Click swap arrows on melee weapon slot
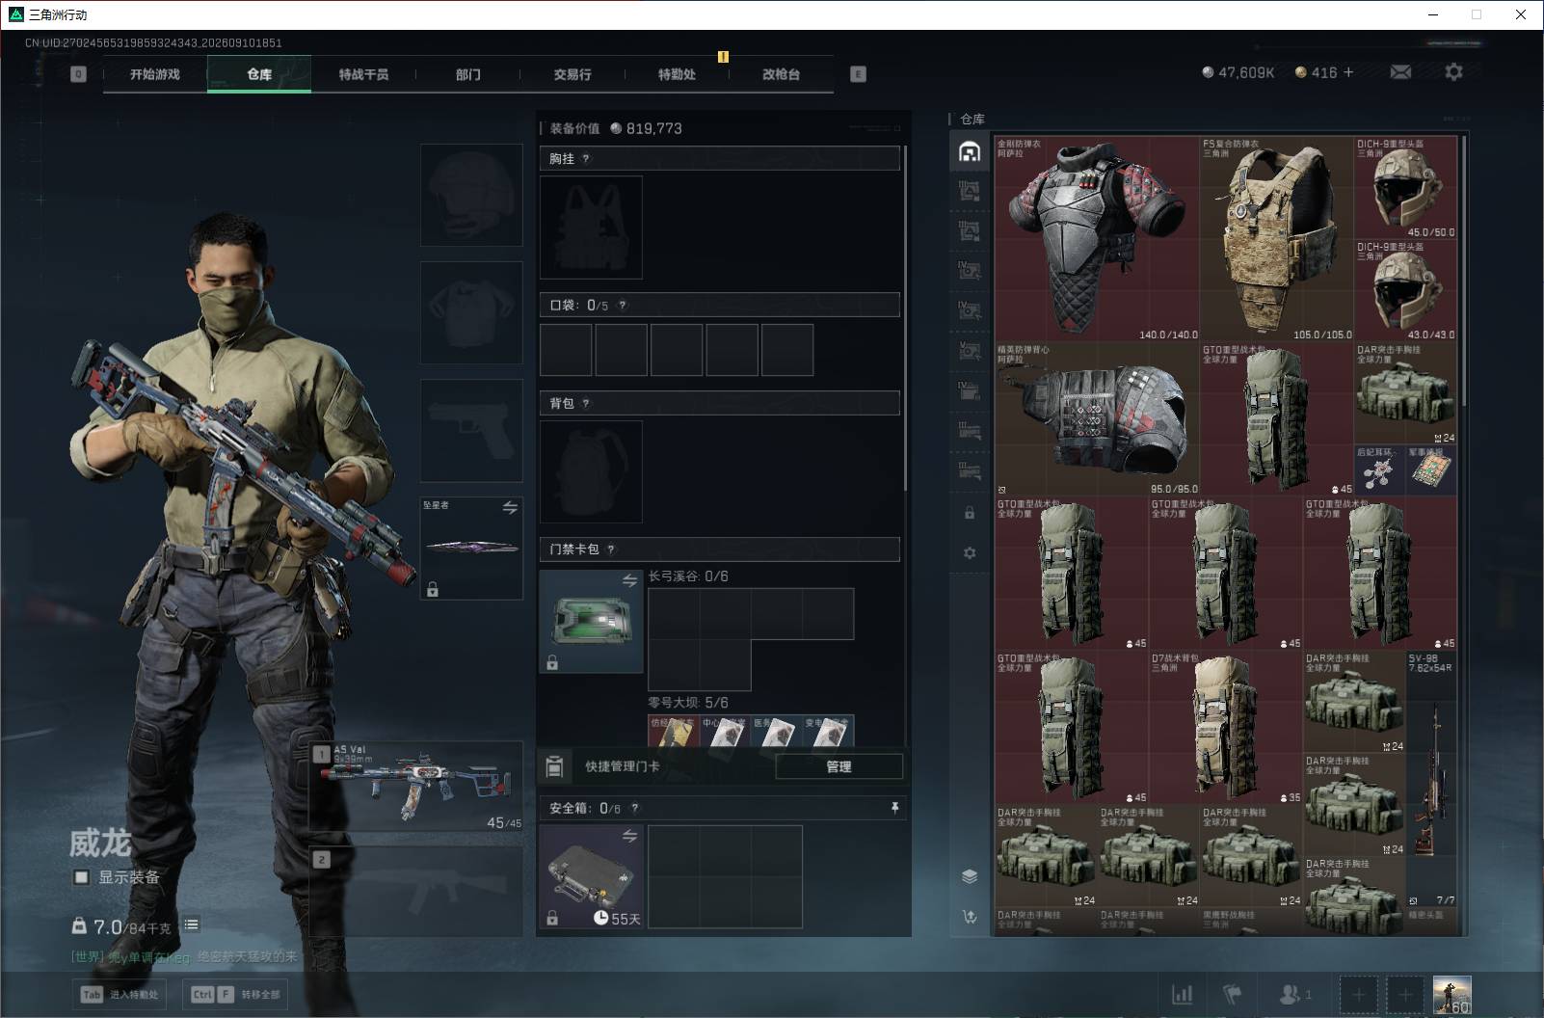Screen dimensions: 1544x1018 click(x=510, y=507)
